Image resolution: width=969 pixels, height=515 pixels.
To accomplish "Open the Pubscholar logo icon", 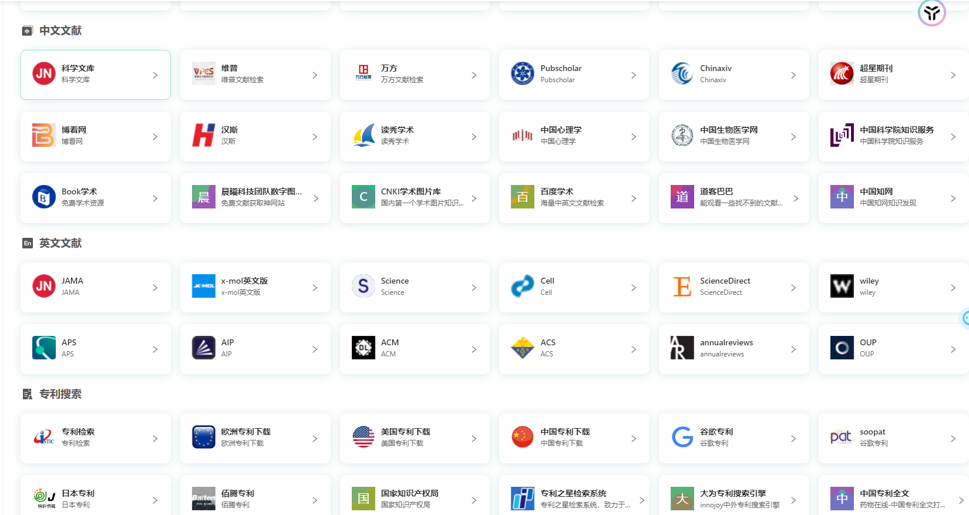I will click(523, 74).
